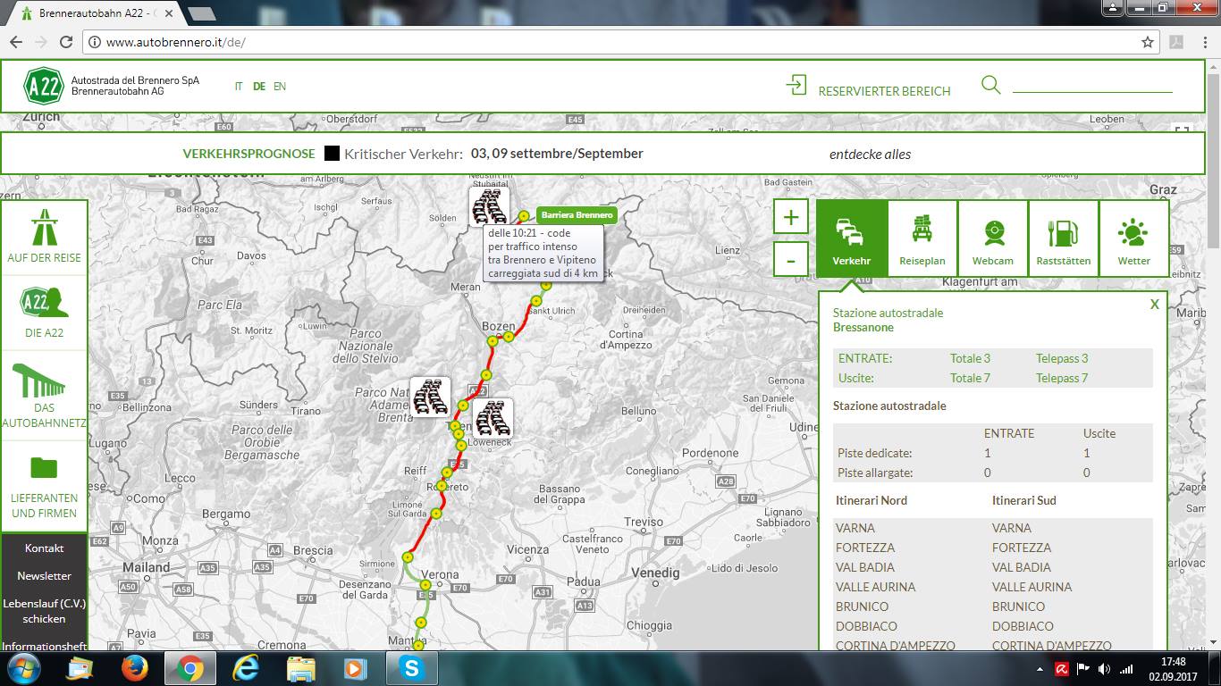The width and height of the screenshot is (1221, 686).
Task: Zoom in the map with plus button
Action: click(790, 217)
